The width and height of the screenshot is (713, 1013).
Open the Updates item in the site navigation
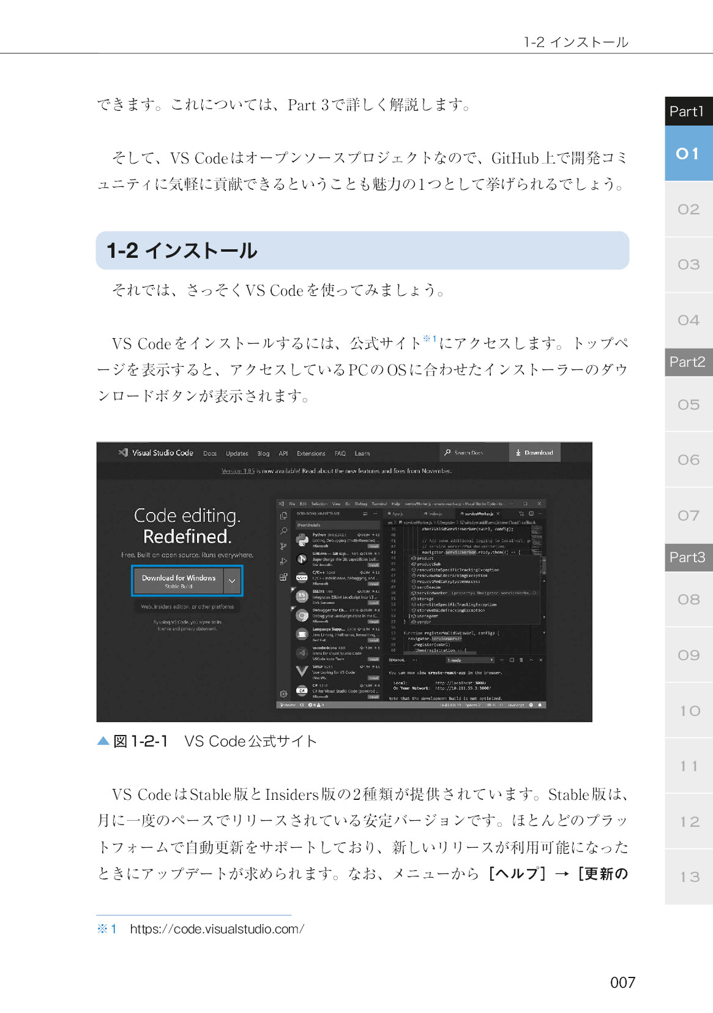(237, 454)
